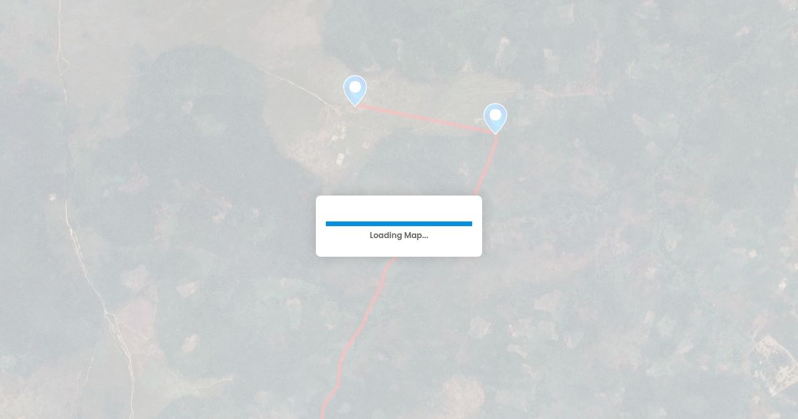798x419 pixels.
Task: Click the dark forest patch left of the clearing
Action: click(x=193, y=100)
